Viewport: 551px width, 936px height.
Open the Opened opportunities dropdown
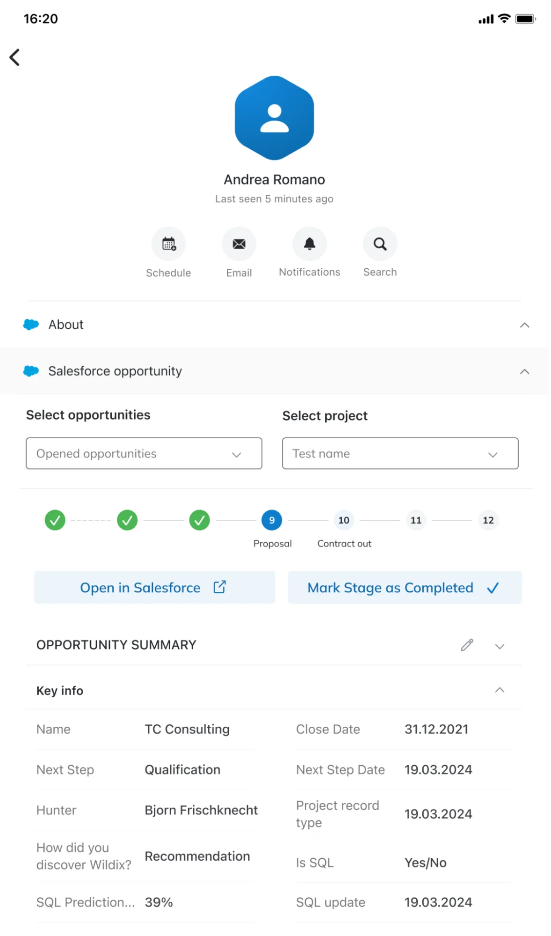click(144, 453)
